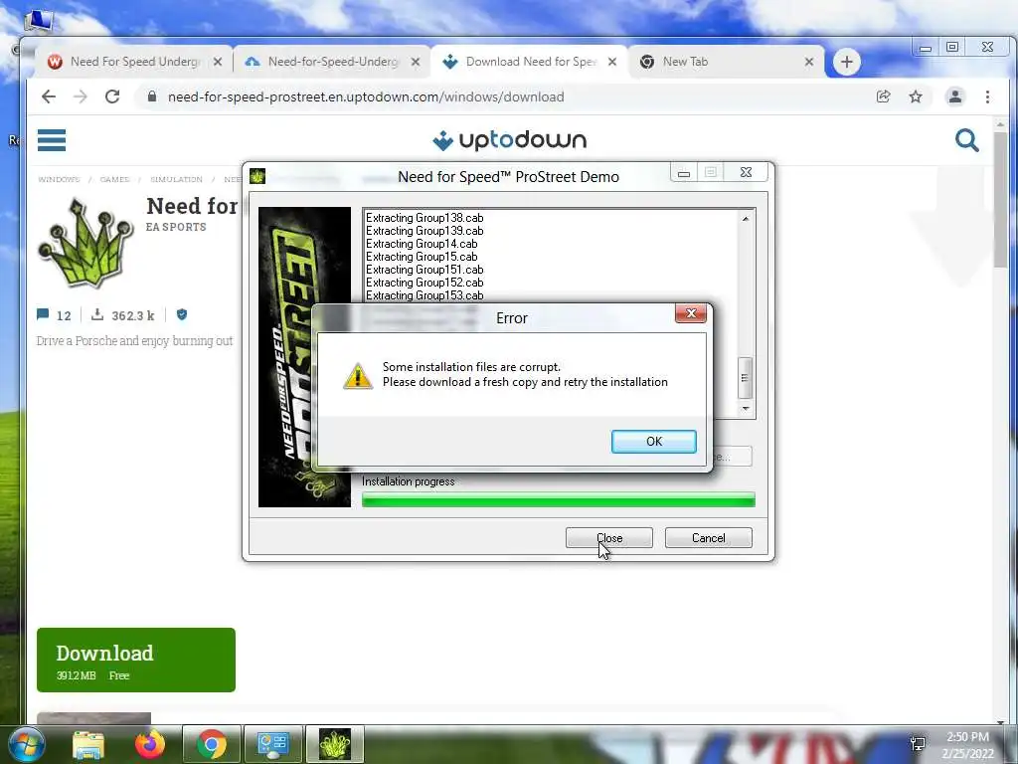The image size is (1018, 764).
Task: Click the green Download button
Action: coord(135,660)
